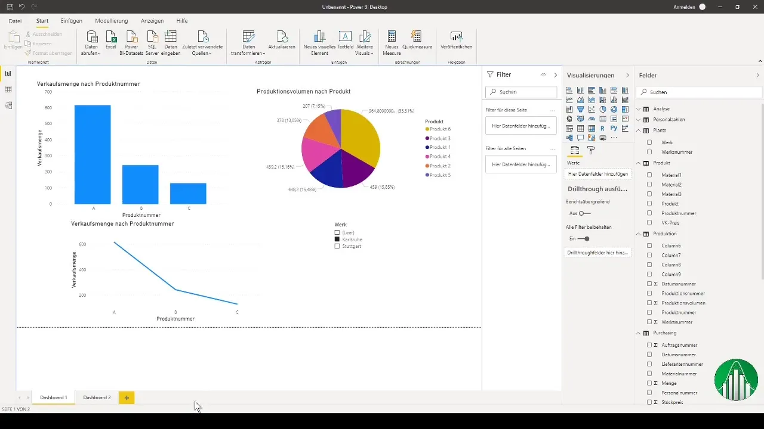
Task: Collapse the Purchasing table
Action: point(638,333)
